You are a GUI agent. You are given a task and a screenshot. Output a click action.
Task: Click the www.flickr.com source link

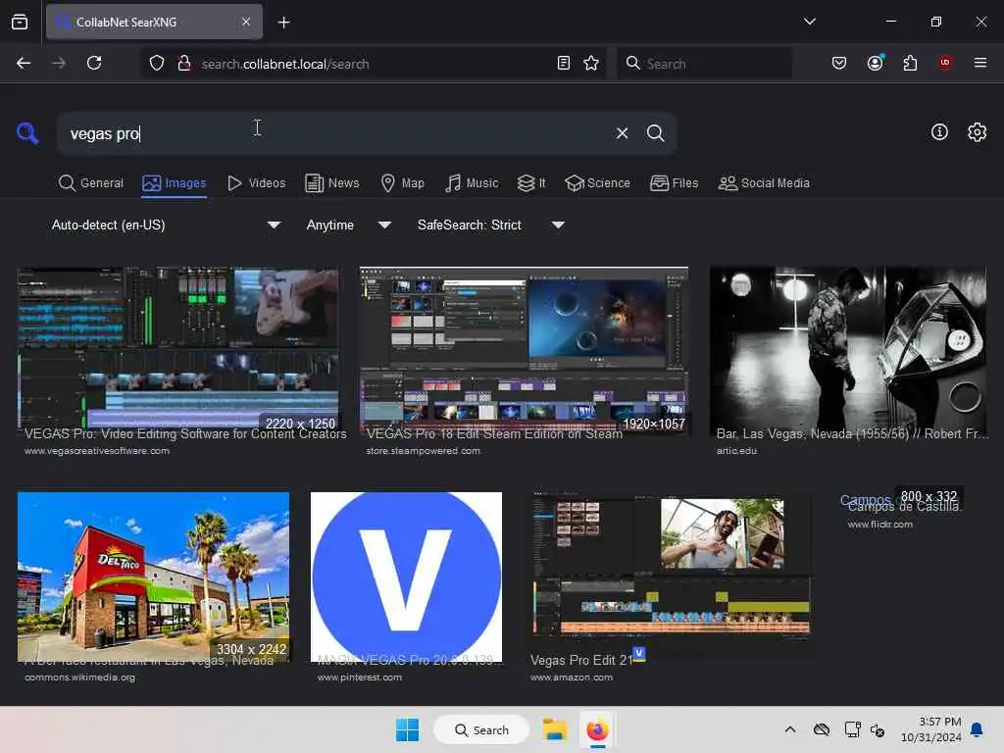[879, 525]
